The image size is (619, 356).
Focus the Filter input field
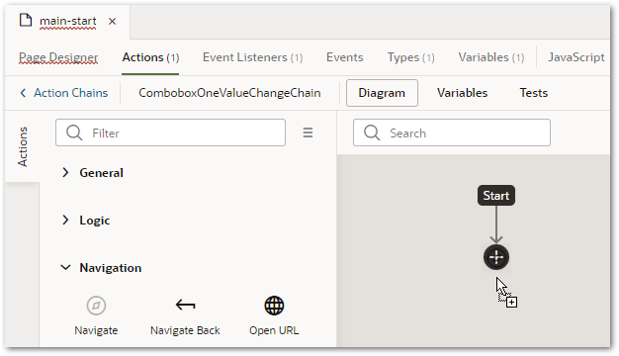[170, 133]
